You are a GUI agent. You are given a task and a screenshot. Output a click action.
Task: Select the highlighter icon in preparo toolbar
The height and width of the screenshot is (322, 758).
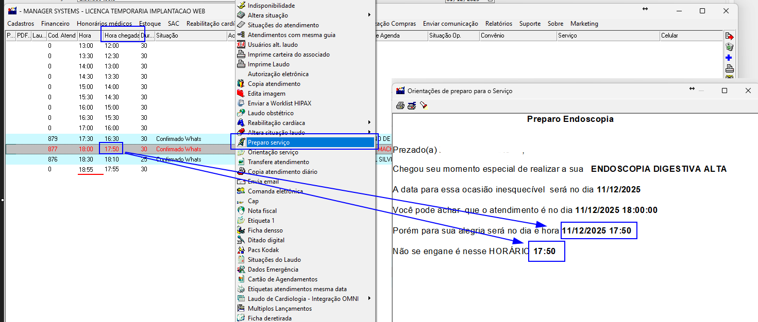[424, 105]
